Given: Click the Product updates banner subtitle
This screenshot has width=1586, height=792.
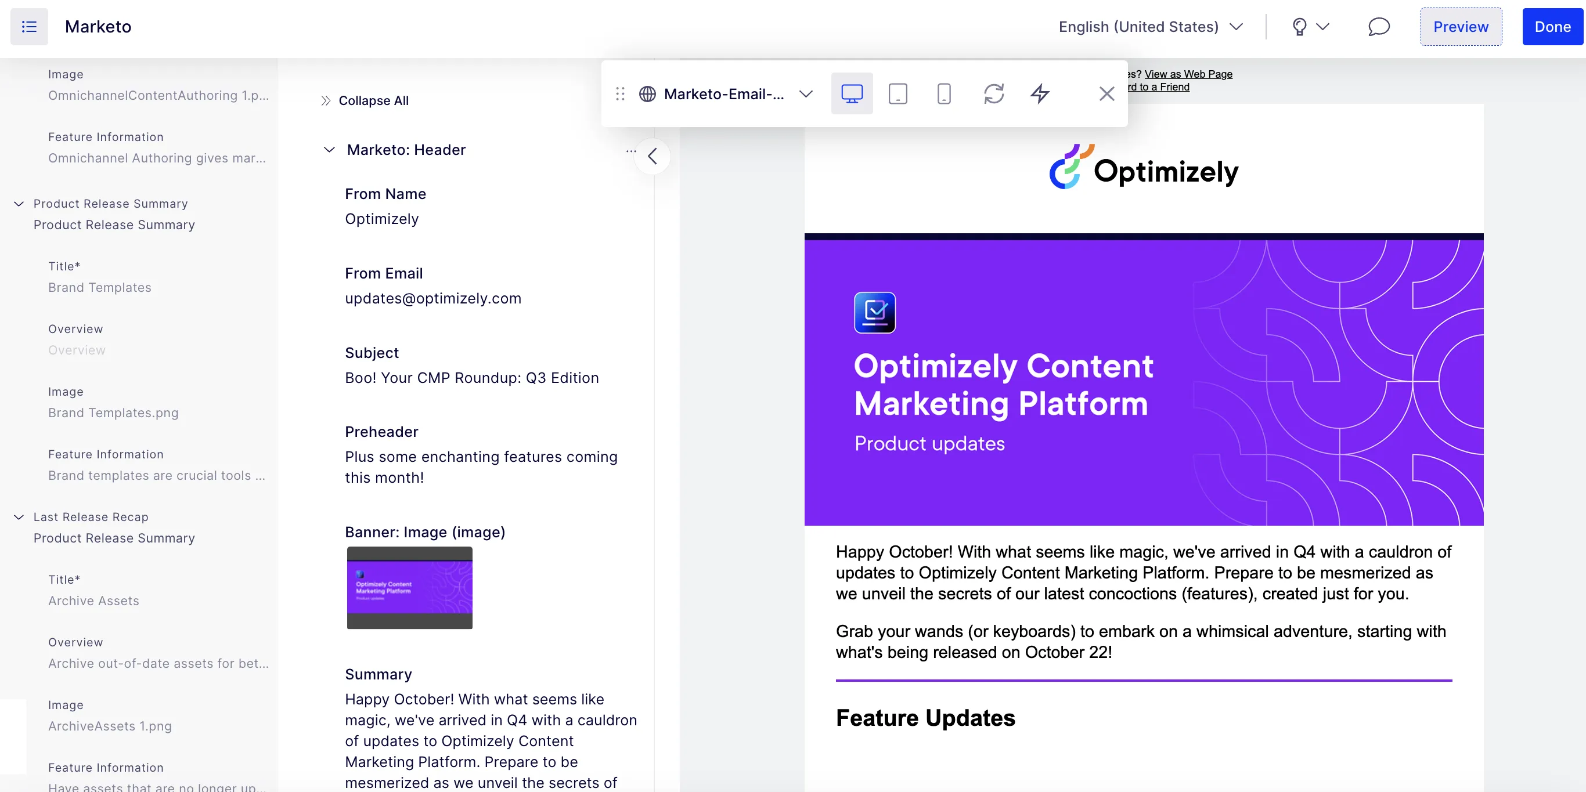Looking at the screenshot, I should pyautogui.click(x=929, y=444).
